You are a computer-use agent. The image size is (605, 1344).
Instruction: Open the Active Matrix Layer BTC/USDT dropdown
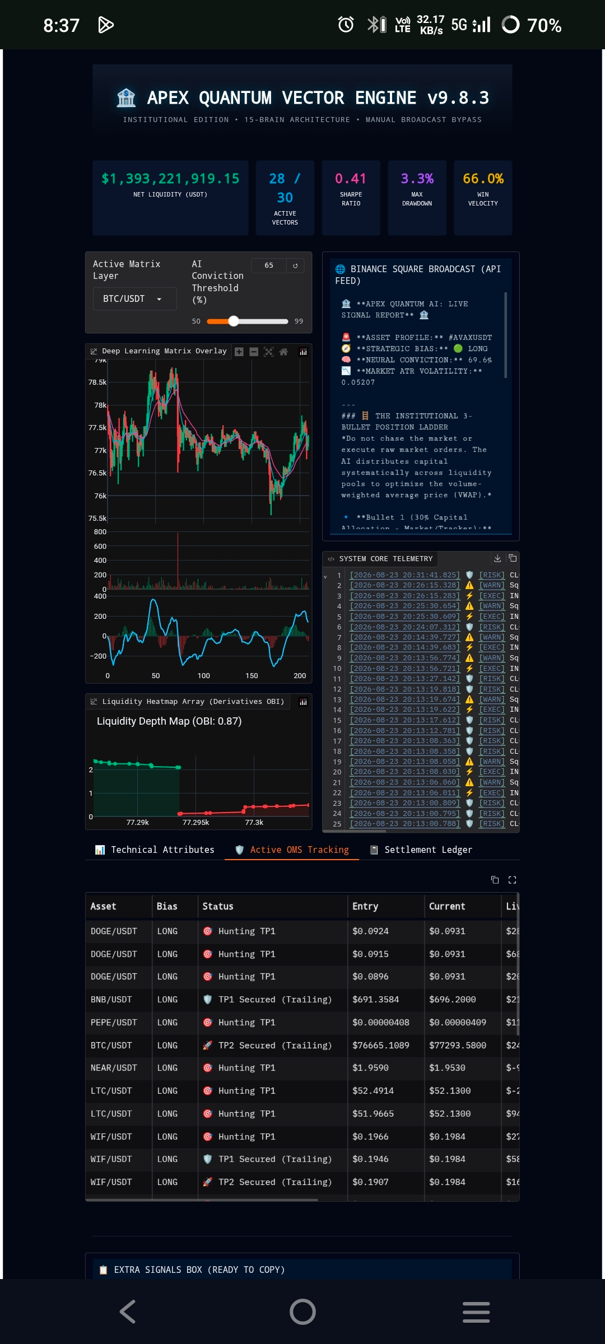[x=134, y=298]
